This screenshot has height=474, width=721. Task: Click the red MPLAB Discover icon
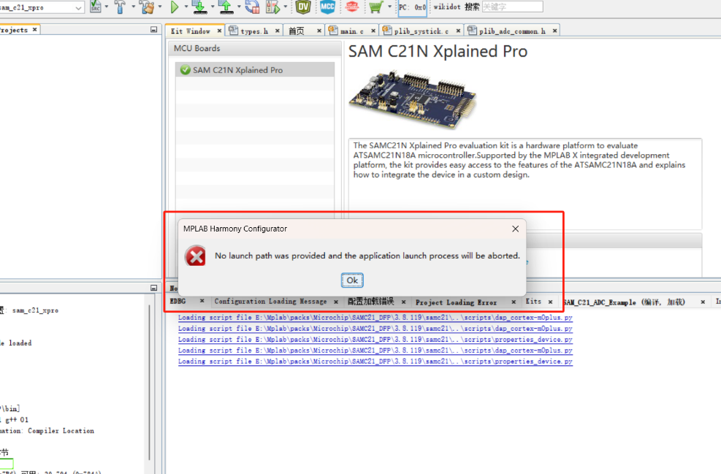pos(352,7)
